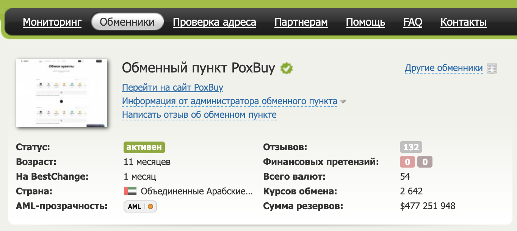Click the активен status badge
This screenshot has height=231, width=517.
point(144,147)
